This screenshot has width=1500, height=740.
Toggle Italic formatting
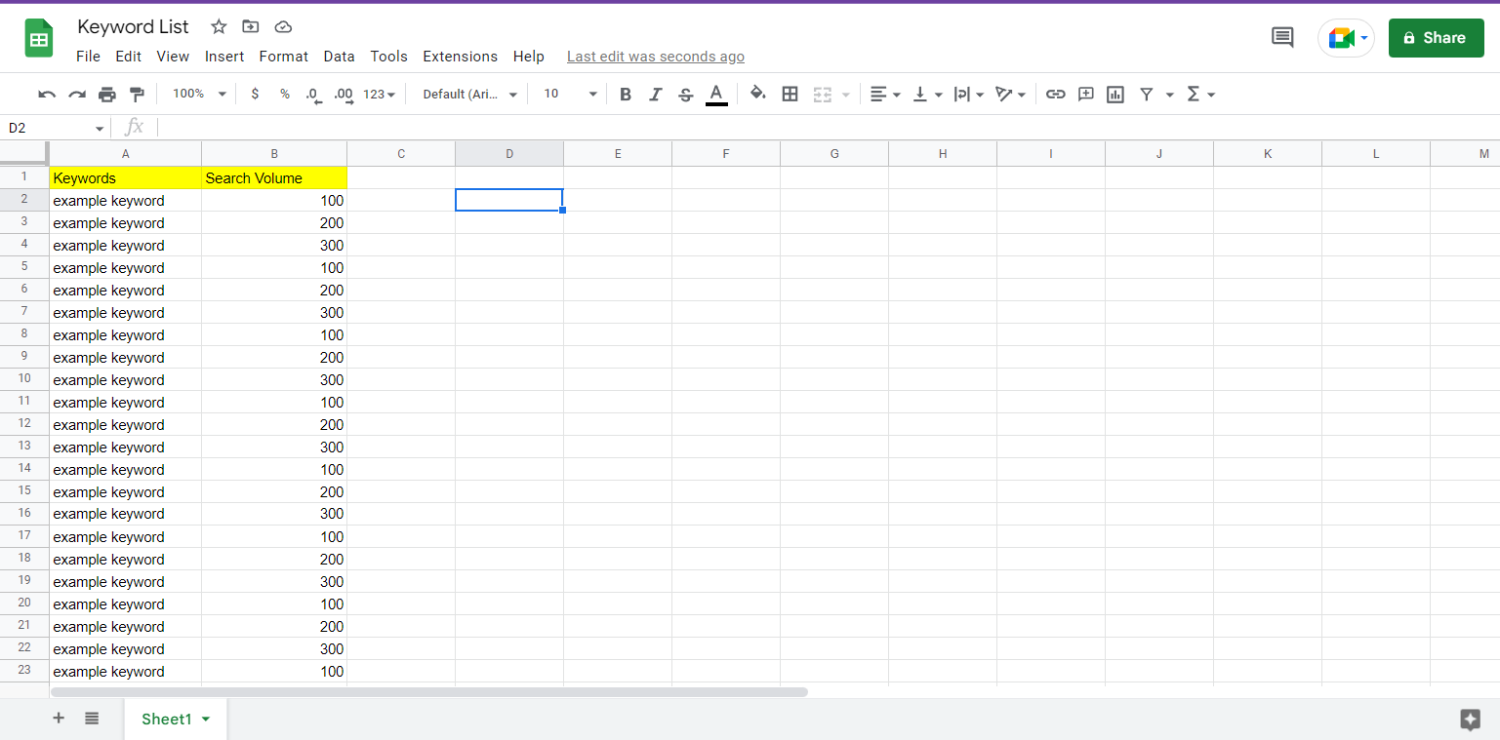[656, 95]
